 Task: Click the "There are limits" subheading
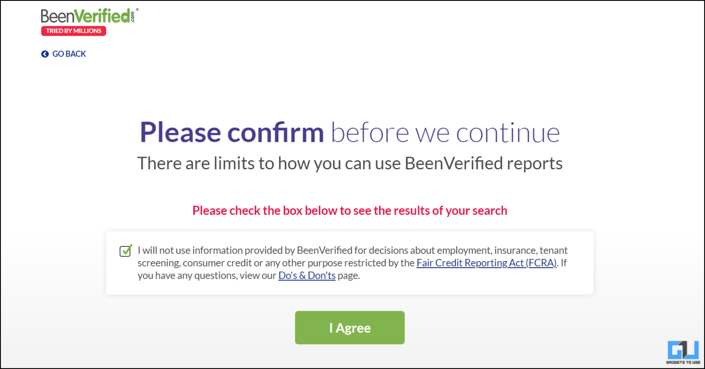coord(350,163)
